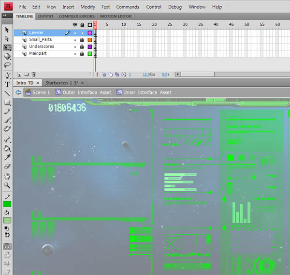This screenshot has width=290, height=275.
Task: Toggle visibility of all layers via eye icon
Action: point(75,25)
